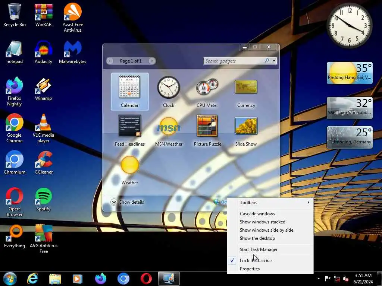Click the network tray icon
382x286 pixels.
tap(337, 279)
